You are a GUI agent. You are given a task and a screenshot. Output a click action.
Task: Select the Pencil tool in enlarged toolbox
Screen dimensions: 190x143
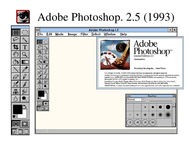[25, 77]
